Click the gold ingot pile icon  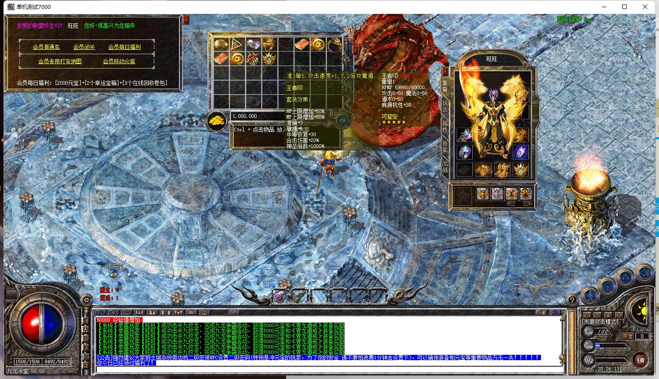point(218,121)
